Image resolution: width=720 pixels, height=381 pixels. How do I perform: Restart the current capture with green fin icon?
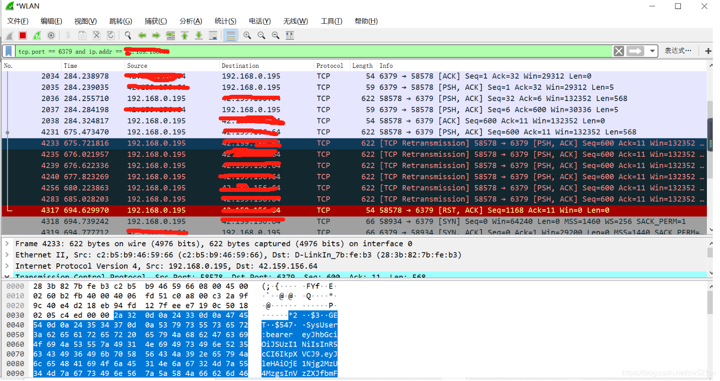pos(37,35)
